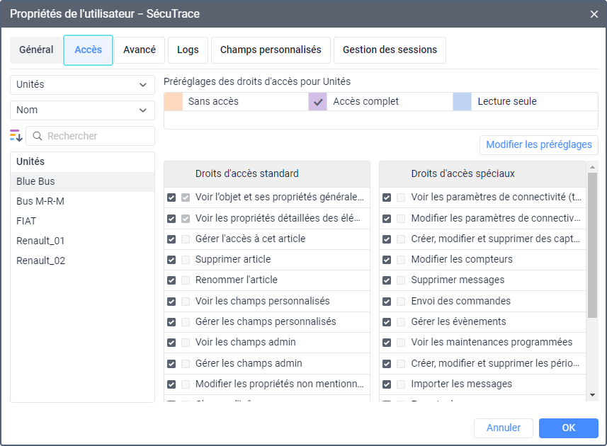Toggle the 'Renommer l'article' checkbox

tap(171, 280)
